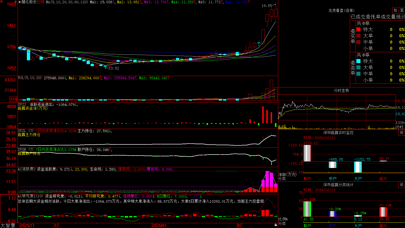
Task: Click the stock name 醋化股份
Action: click(x=29, y=2)
